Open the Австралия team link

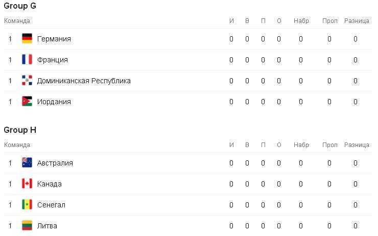pos(55,163)
